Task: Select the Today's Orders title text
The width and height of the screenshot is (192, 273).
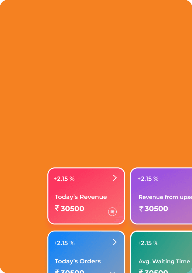Action: coord(77,261)
